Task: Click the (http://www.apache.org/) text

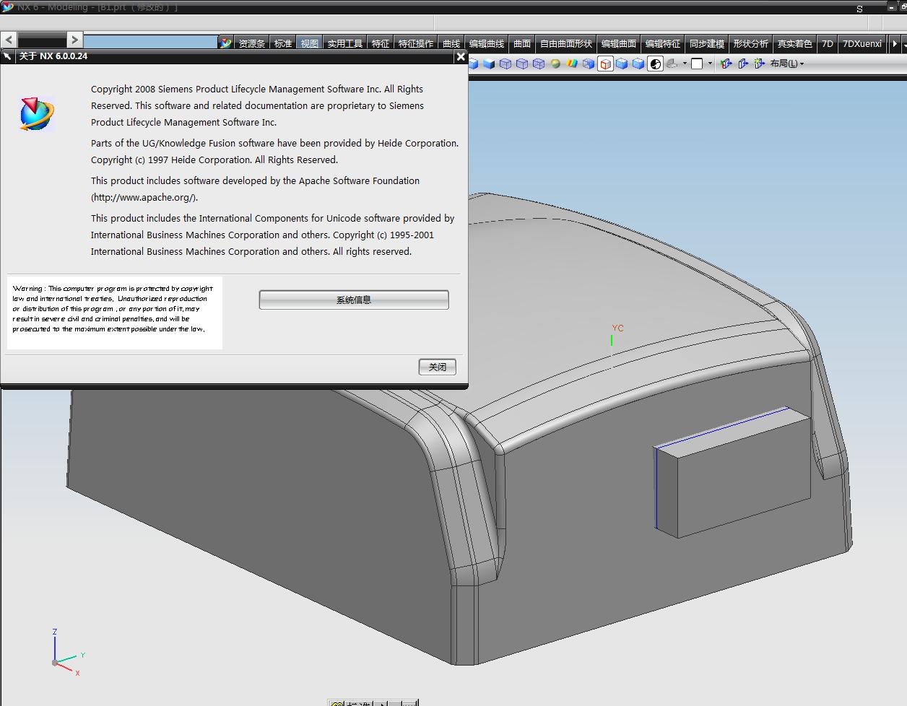Action: 144,197
